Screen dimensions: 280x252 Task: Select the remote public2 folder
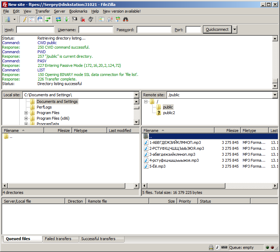169,113
